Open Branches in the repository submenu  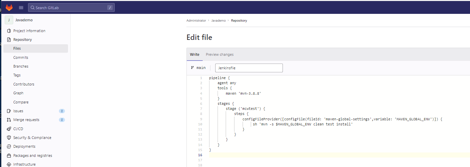click(21, 66)
